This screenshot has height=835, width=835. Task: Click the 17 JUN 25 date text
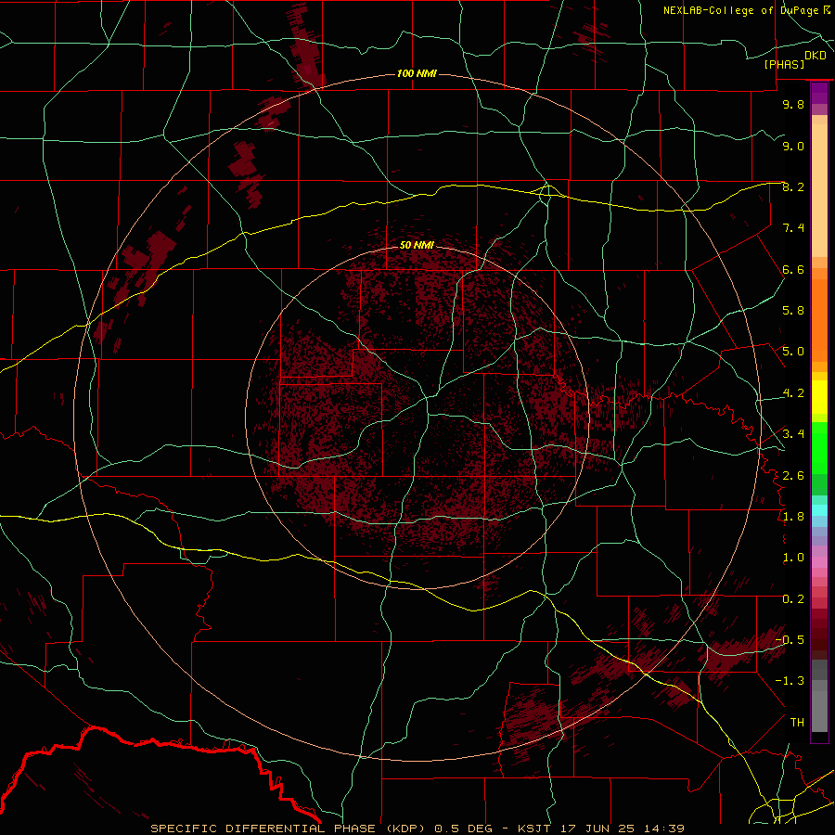[597, 829]
